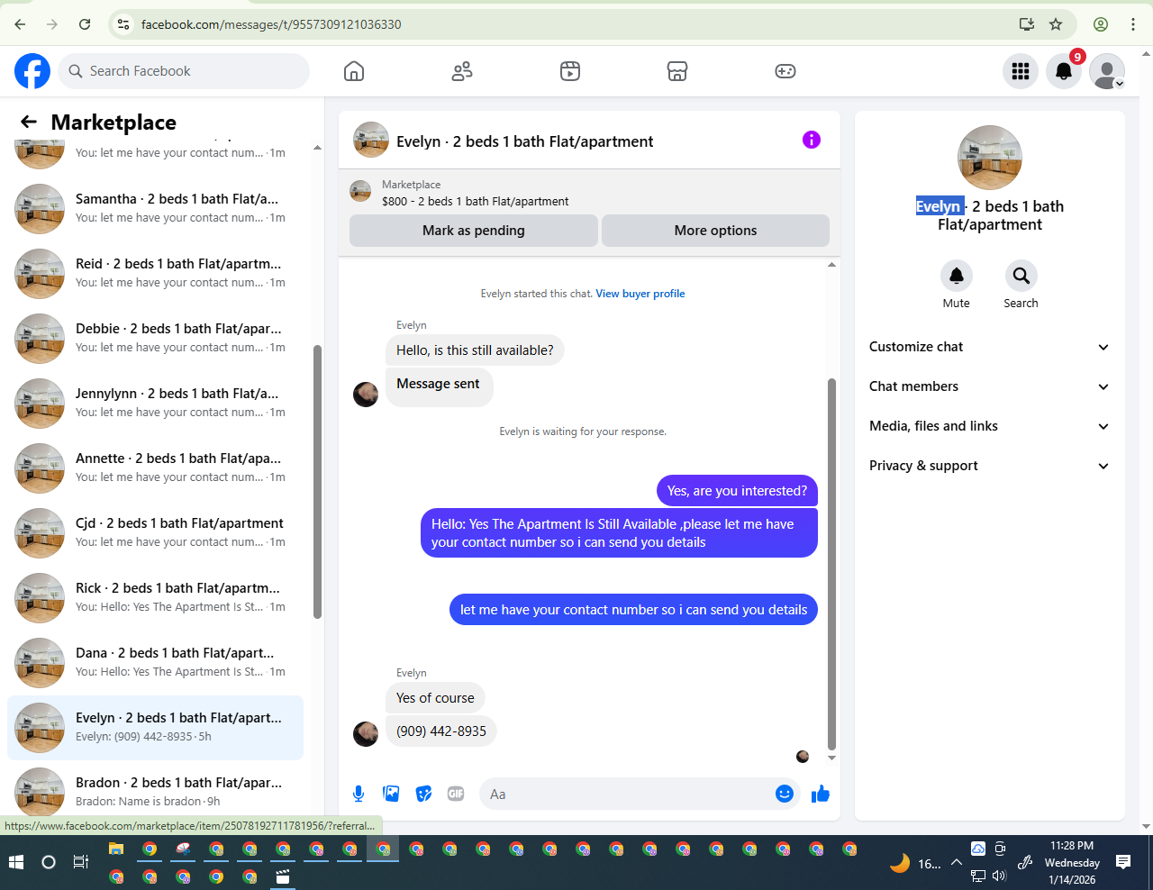Open File Explorer from taskbar
The width and height of the screenshot is (1153, 890).
pos(116,849)
